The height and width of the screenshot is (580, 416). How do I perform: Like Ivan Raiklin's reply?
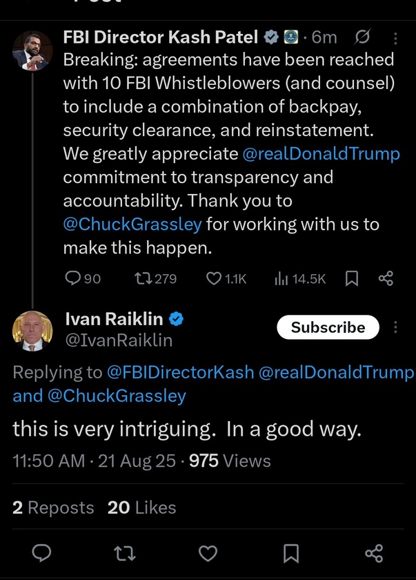pos(208,553)
